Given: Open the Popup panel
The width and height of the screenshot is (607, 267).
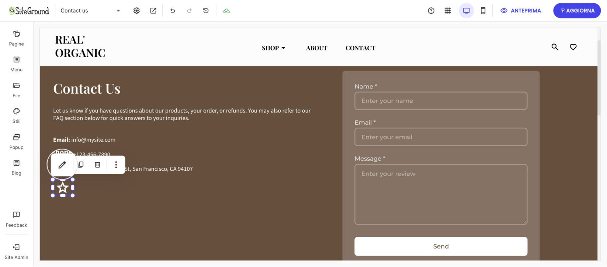Looking at the screenshot, I should point(16,142).
